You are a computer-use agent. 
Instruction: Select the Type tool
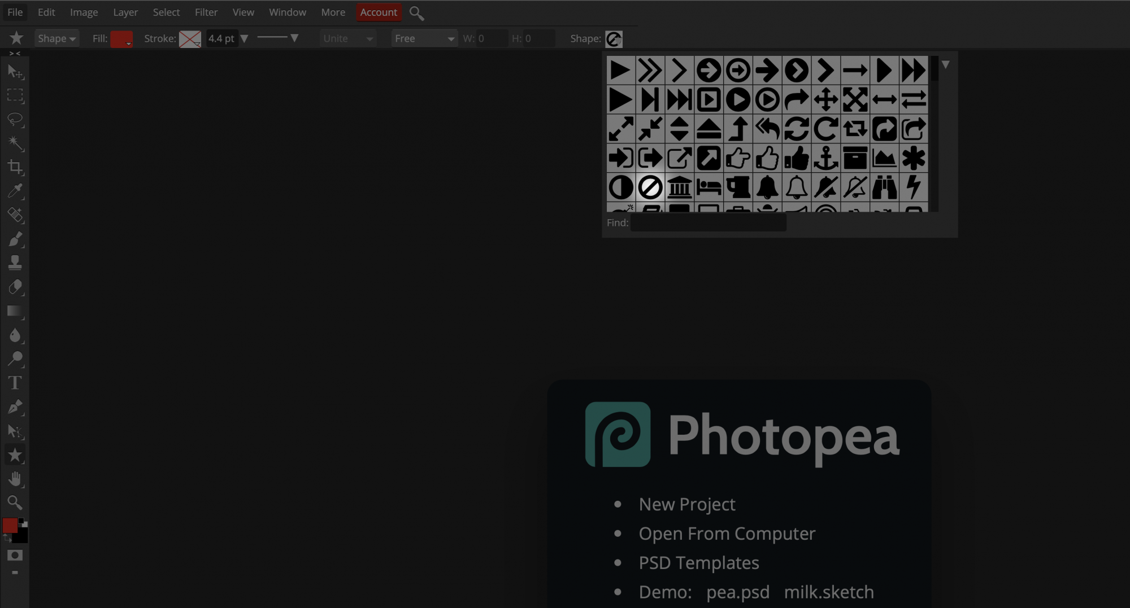tap(15, 383)
